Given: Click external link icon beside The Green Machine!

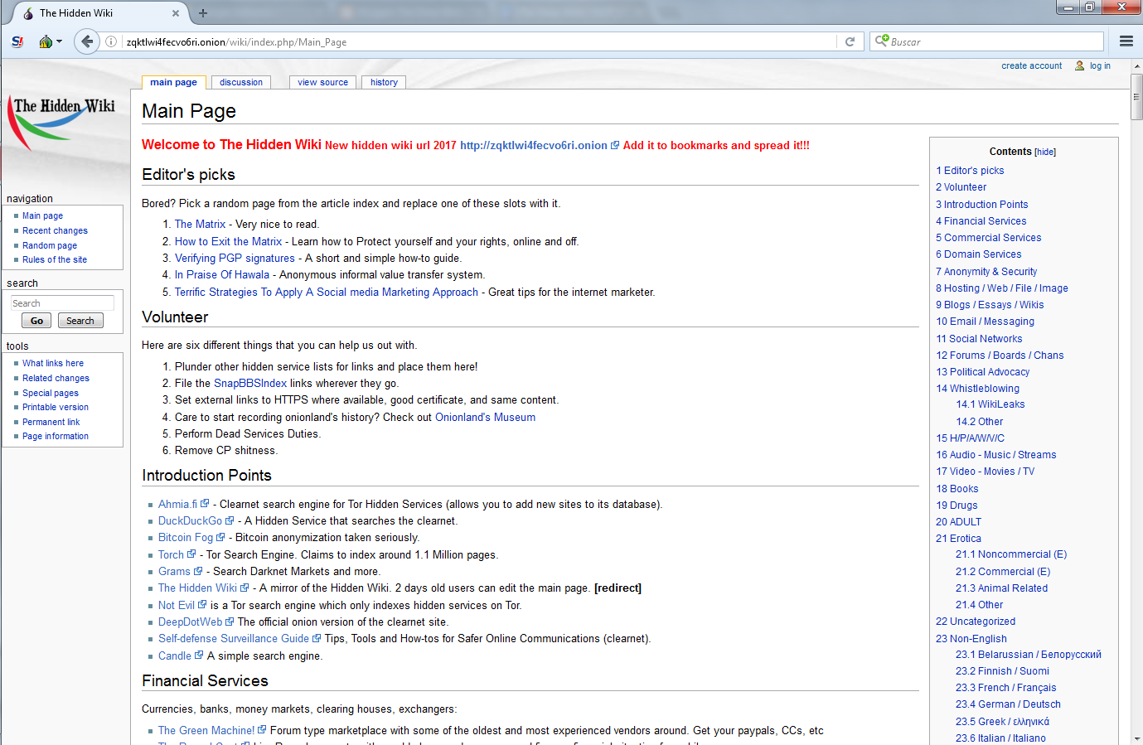Looking at the screenshot, I should tap(262, 729).
